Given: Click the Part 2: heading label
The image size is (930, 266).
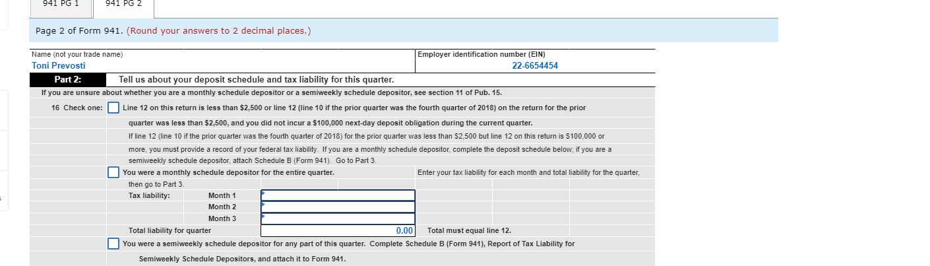Looking at the screenshot, I should tap(68, 80).
